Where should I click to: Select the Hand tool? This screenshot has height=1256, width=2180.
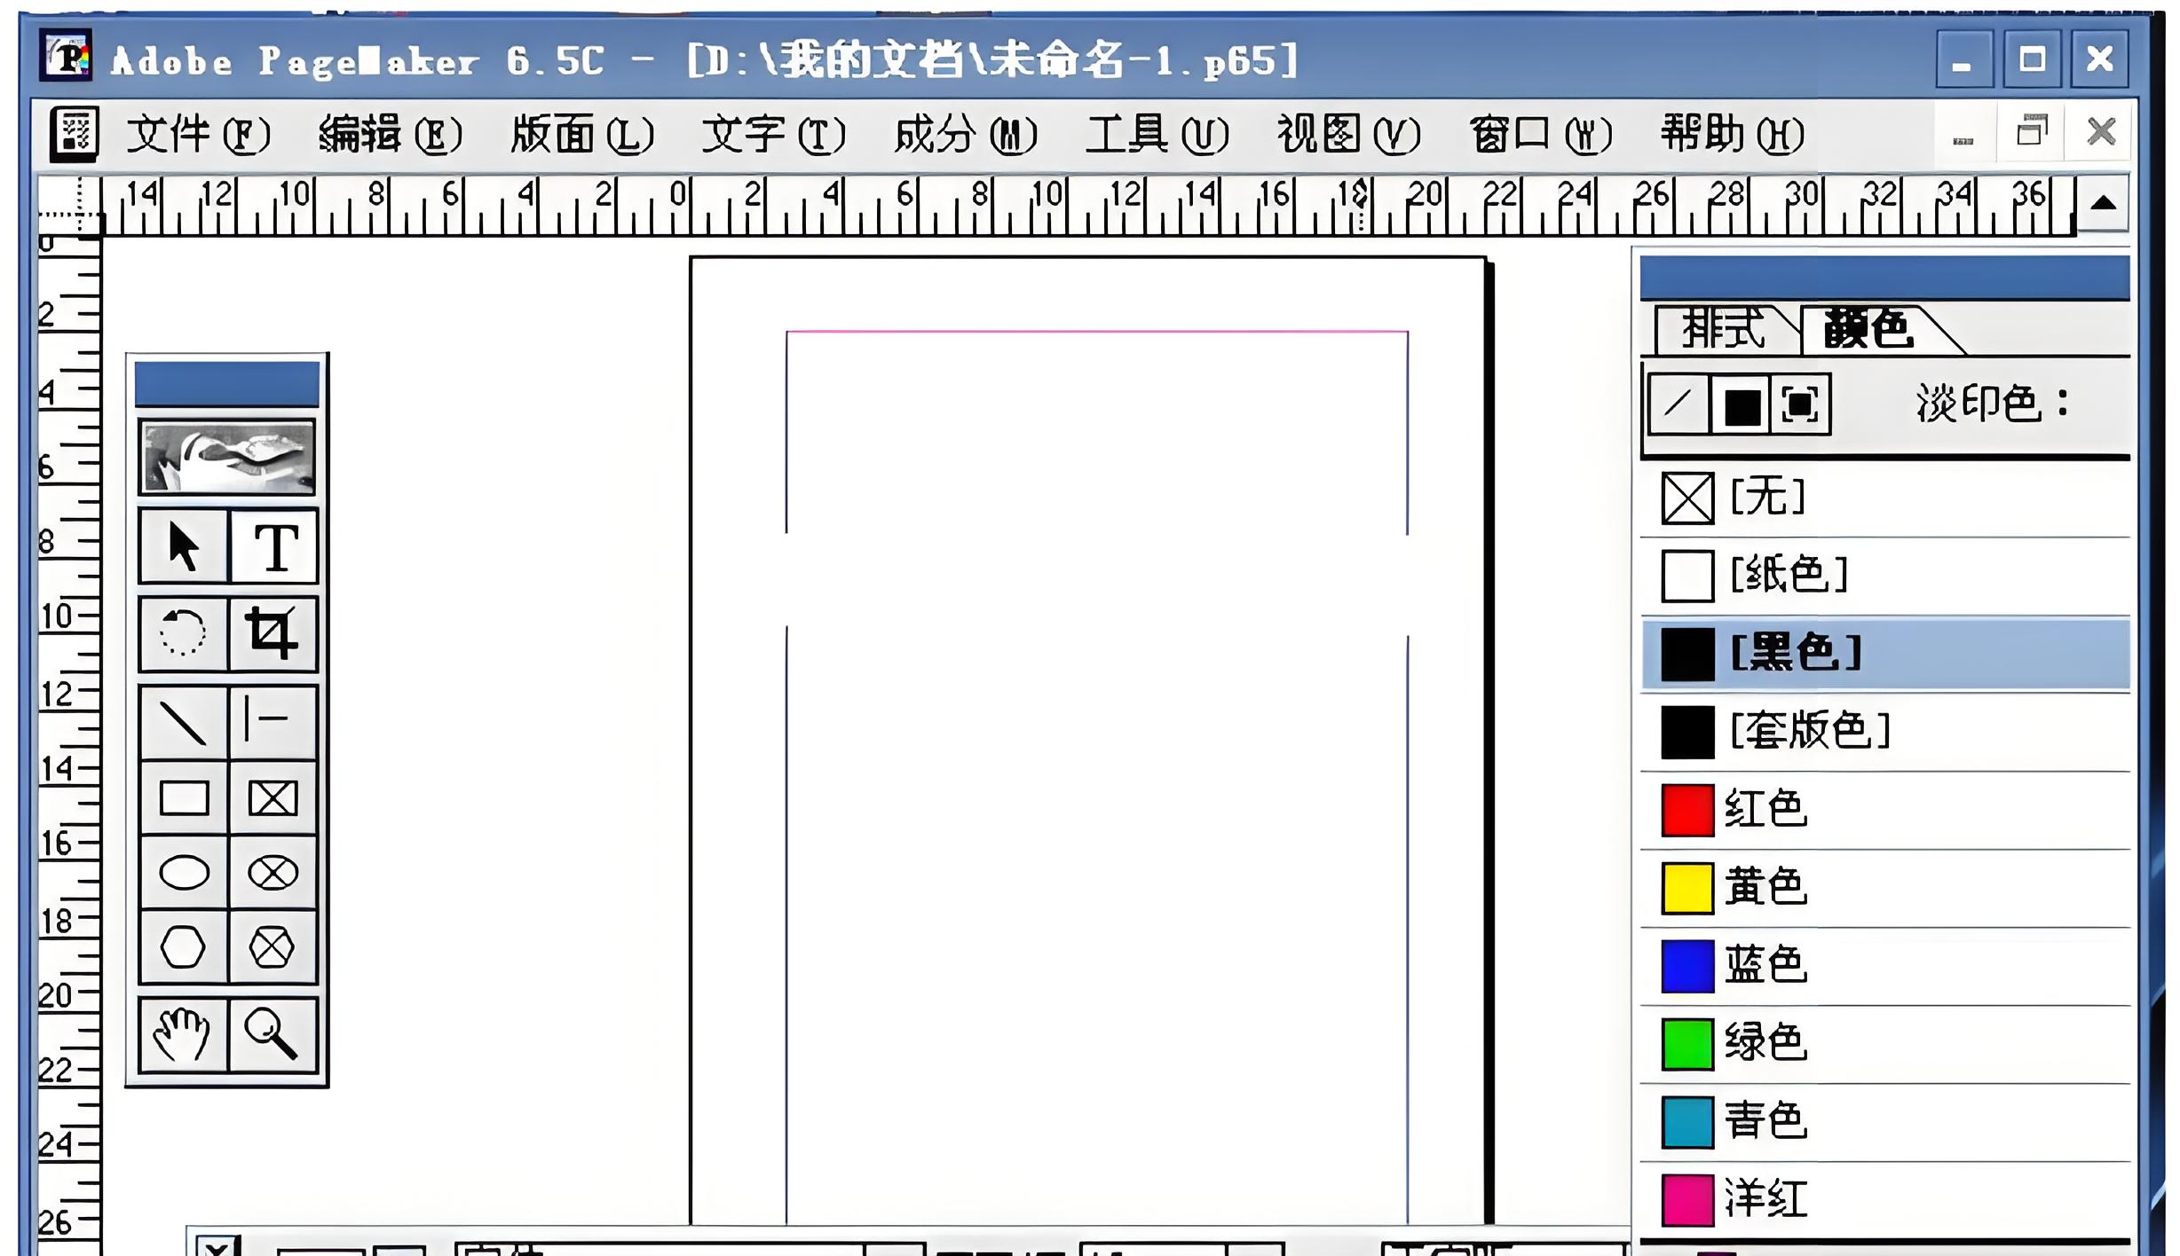(182, 1034)
